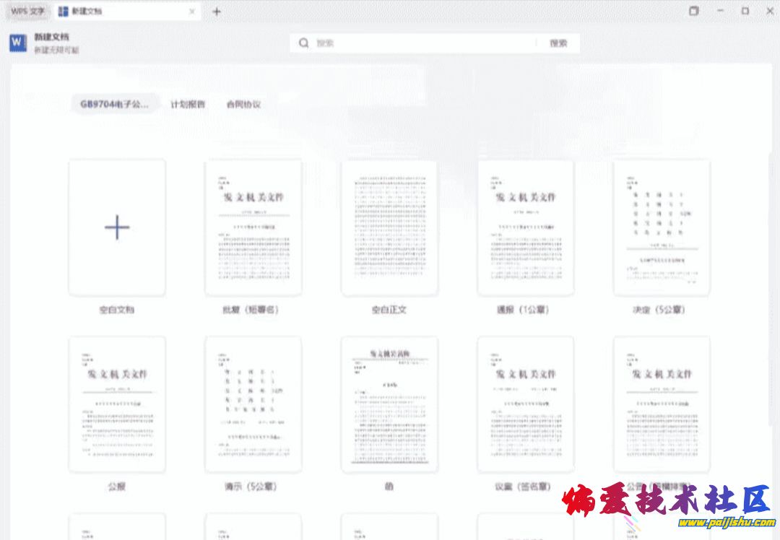Screen dimensions: 780x540
Task: Select the 计划报告 category tab
Action: [188, 104]
